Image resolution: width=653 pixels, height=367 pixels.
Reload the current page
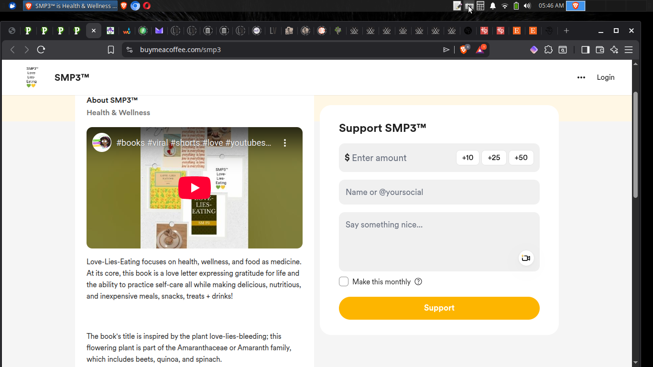(x=41, y=50)
